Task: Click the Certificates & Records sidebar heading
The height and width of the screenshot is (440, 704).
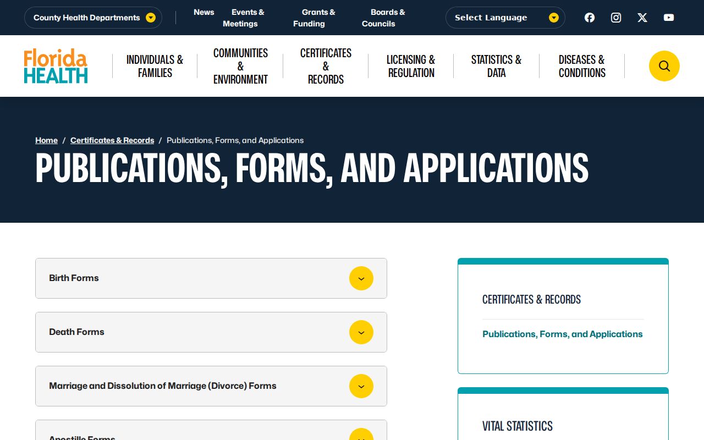Action: (x=531, y=300)
